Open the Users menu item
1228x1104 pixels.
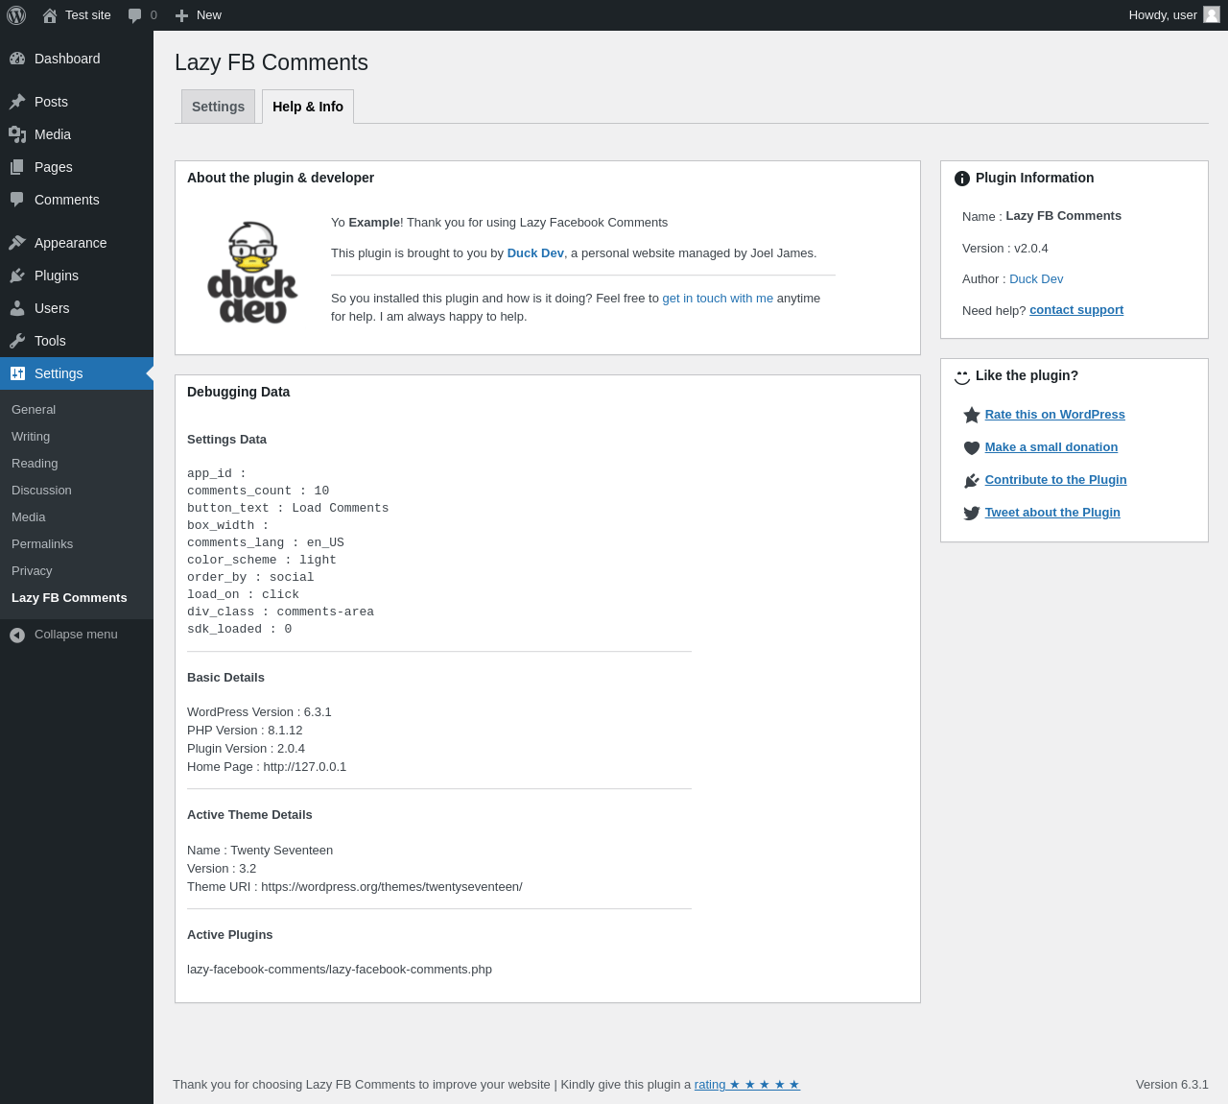(x=77, y=308)
